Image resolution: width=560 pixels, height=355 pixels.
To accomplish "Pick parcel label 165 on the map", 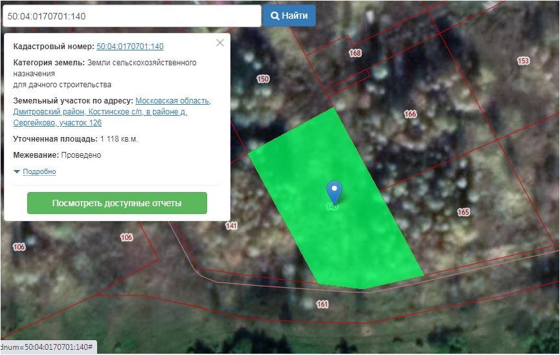I will click(463, 212).
